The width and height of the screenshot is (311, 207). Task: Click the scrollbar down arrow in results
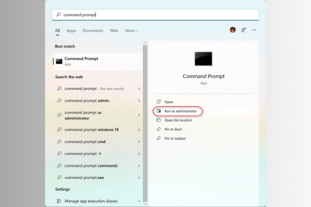pos(145,204)
